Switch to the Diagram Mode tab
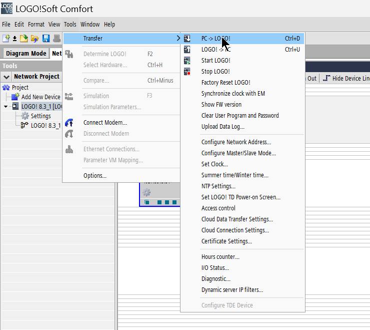Viewport: 370px width, 330px height. point(26,54)
